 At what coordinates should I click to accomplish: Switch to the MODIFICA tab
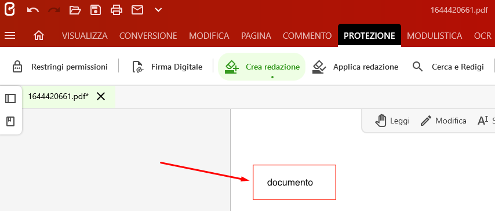(x=209, y=36)
